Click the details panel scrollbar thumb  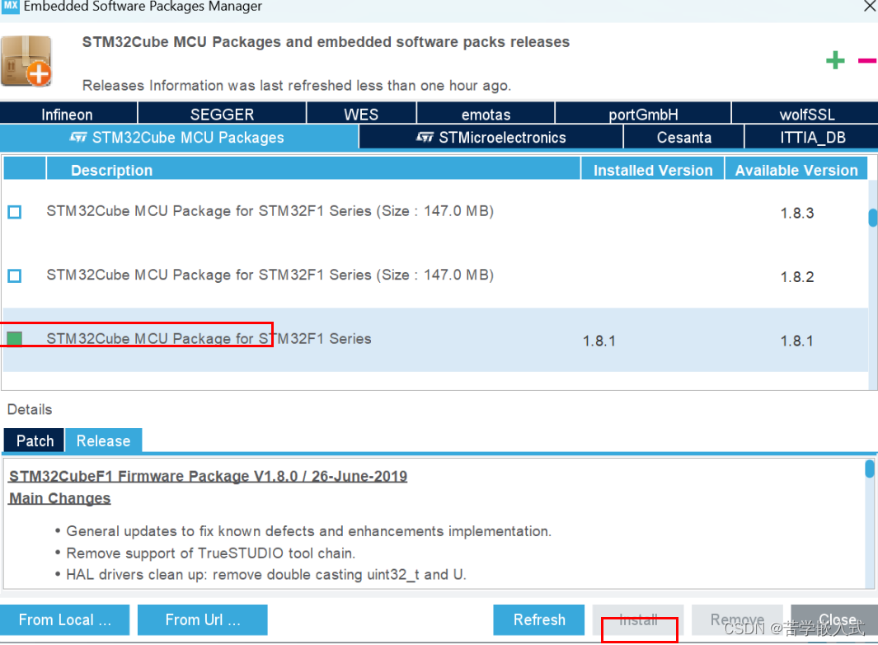[x=869, y=468]
